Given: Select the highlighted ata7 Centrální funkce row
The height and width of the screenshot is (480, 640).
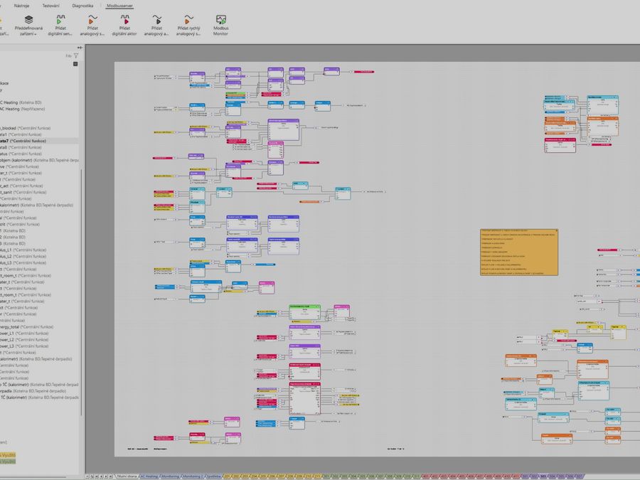Looking at the screenshot, I should [39, 141].
